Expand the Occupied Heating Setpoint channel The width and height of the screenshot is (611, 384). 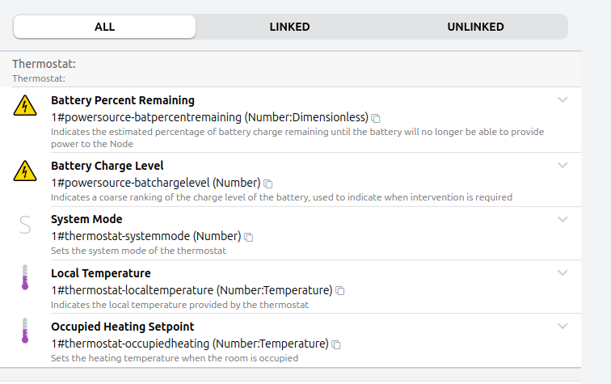pyautogui.click(x=563, y=326)
